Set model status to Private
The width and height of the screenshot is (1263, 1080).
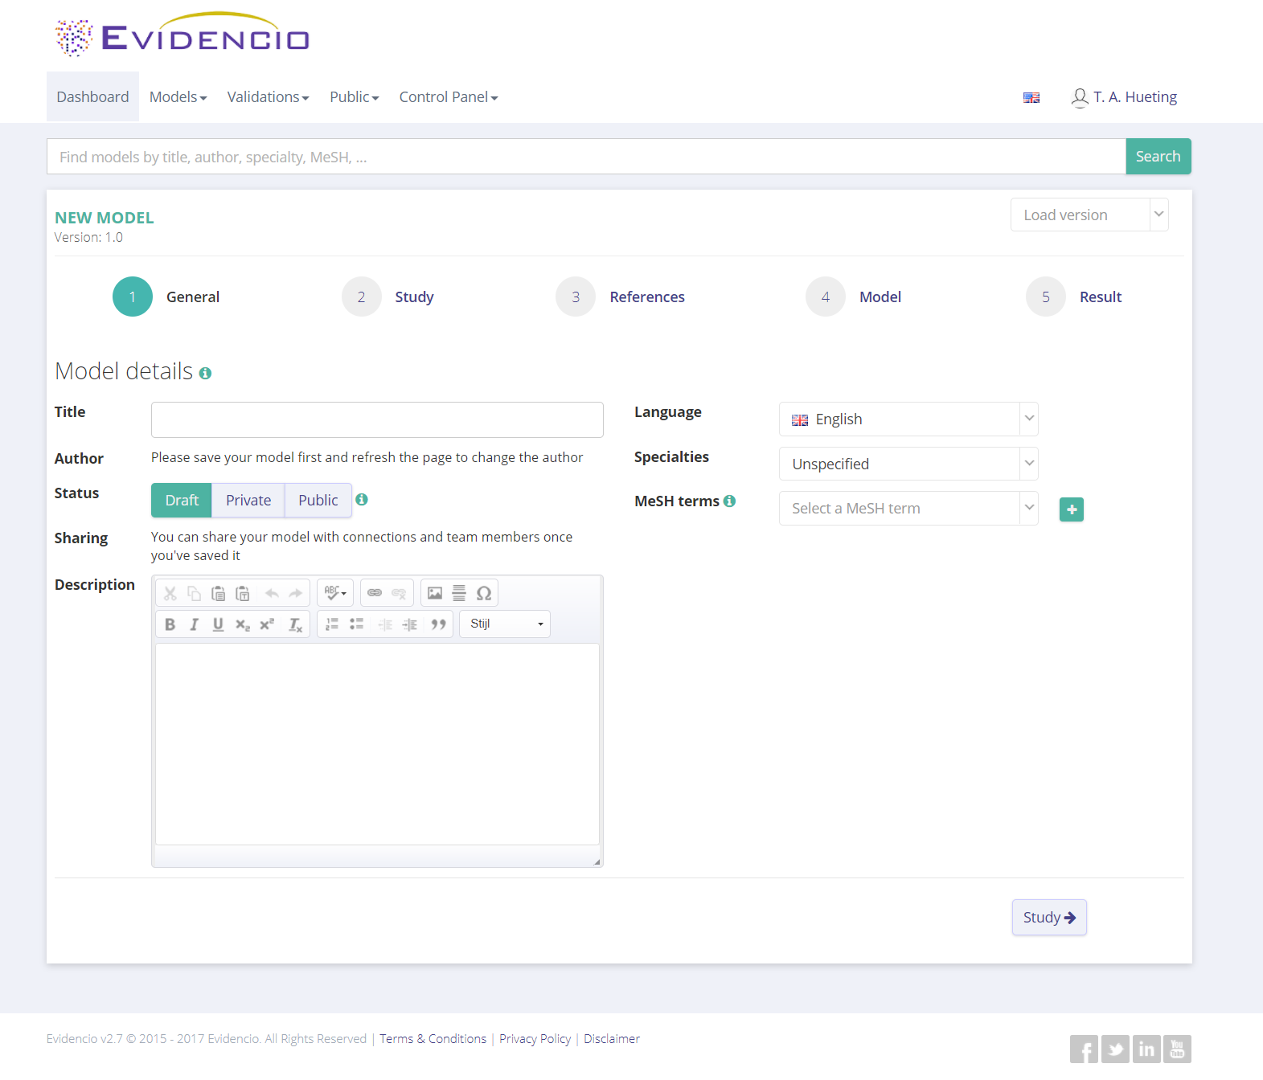(248, 500)
